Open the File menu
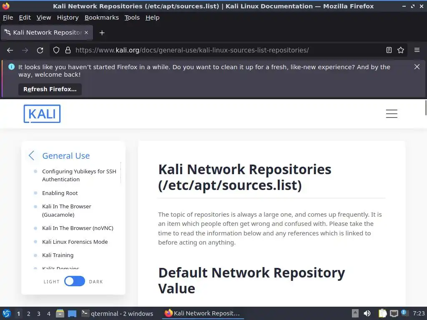The image size is (427, 320). point(8,17)
